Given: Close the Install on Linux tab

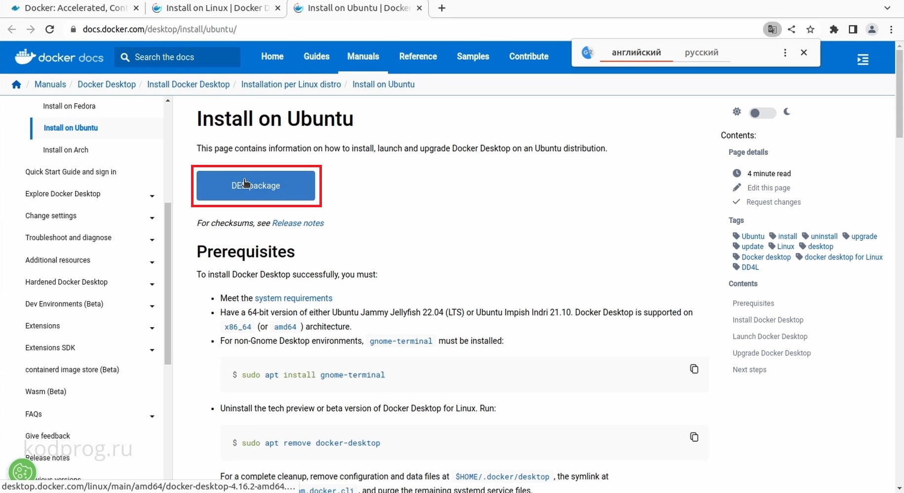Looking at the screenshot, I should click(277, 8).
